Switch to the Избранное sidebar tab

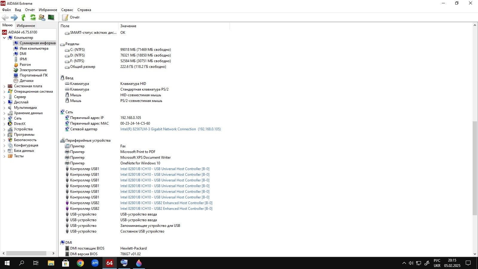(26, 26)
